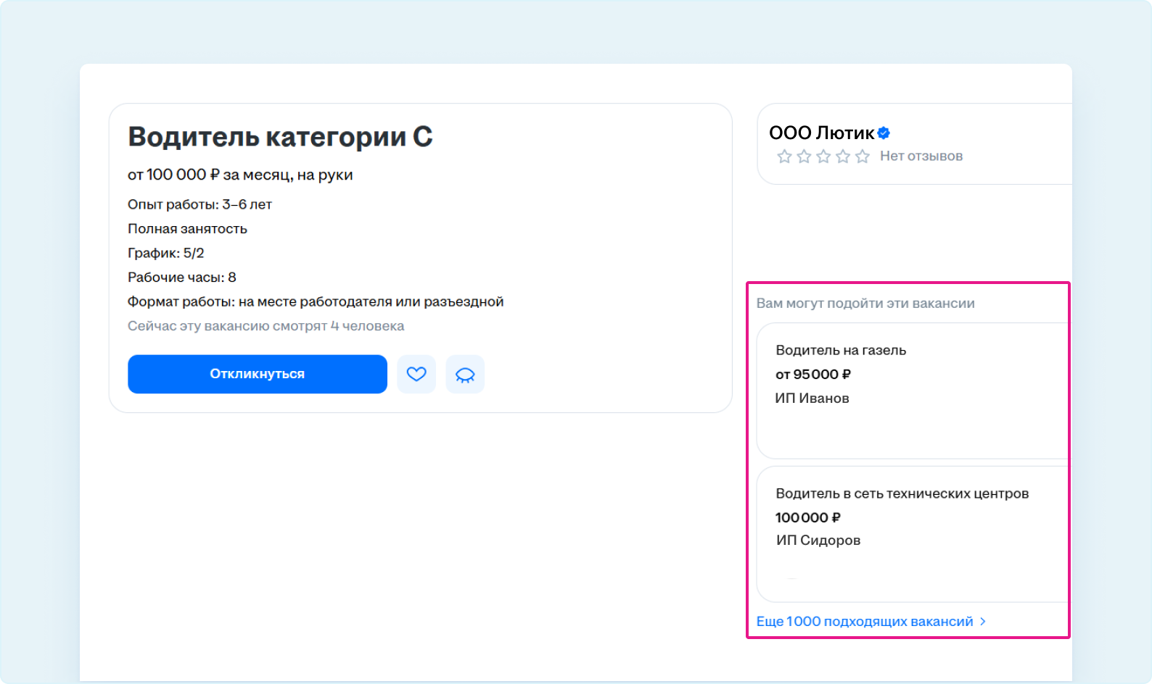
Task: Click the salary от 100 000 ₽ за месяц
Action: [240, 175]
